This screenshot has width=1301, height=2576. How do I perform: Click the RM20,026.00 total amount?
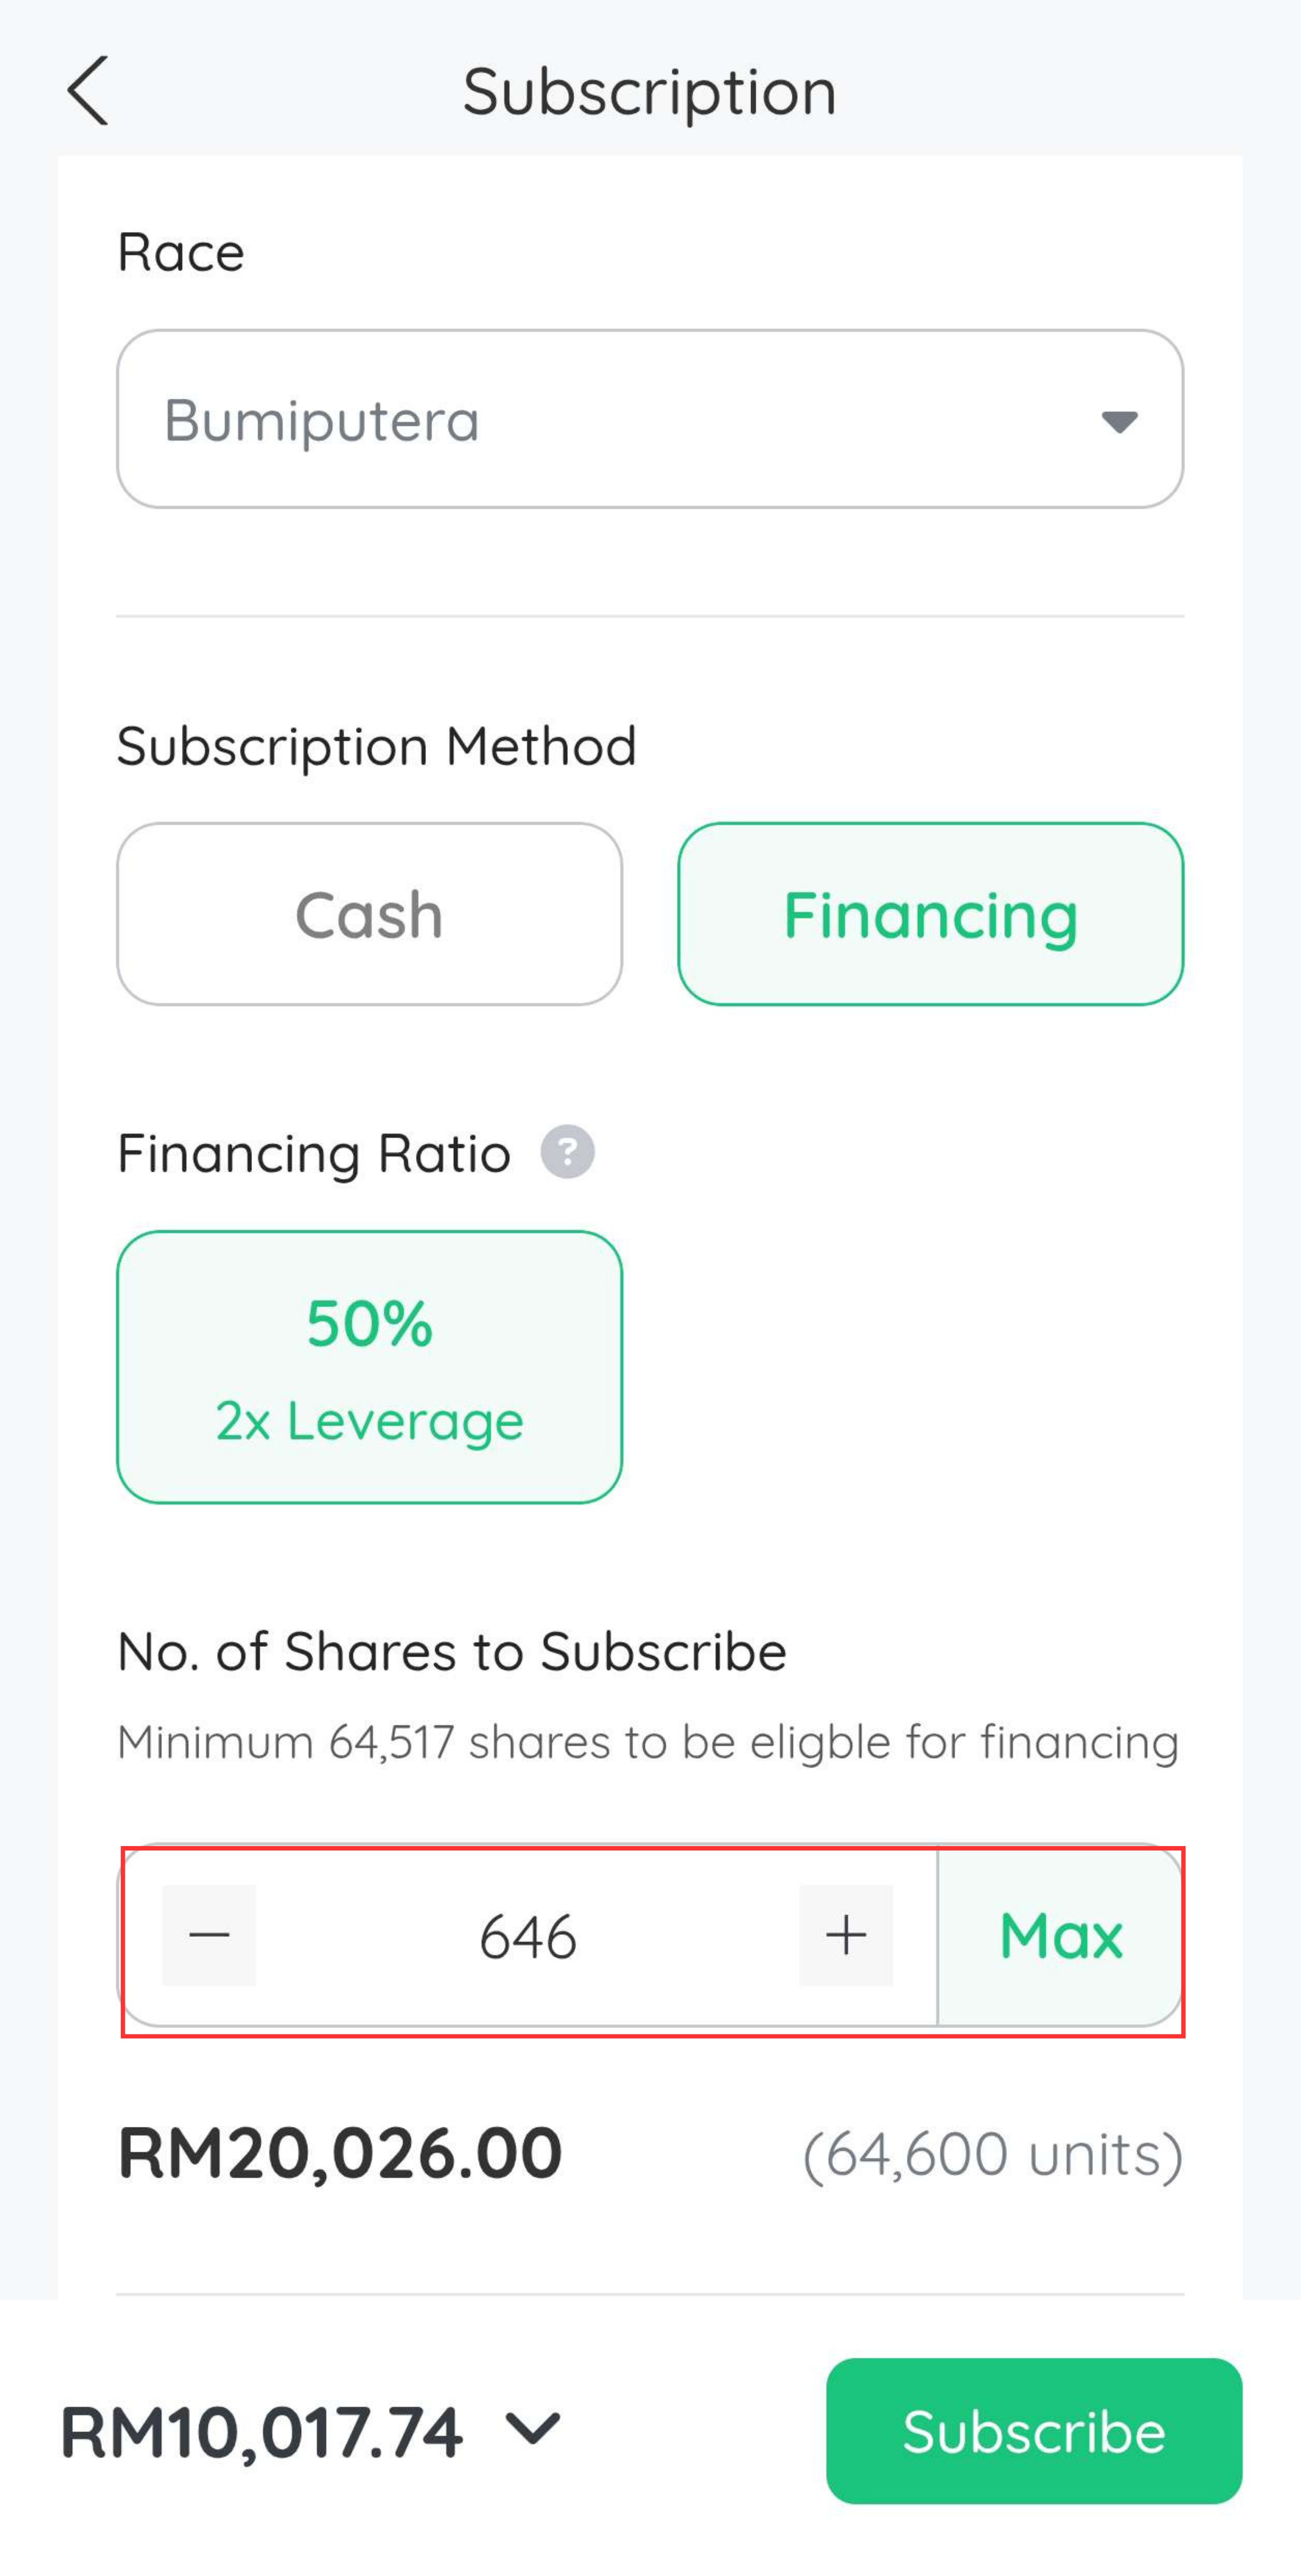340,2152
